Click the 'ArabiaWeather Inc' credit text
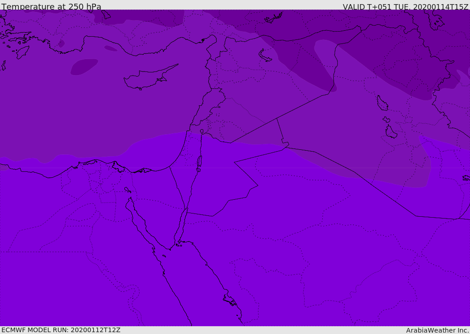 437,330
